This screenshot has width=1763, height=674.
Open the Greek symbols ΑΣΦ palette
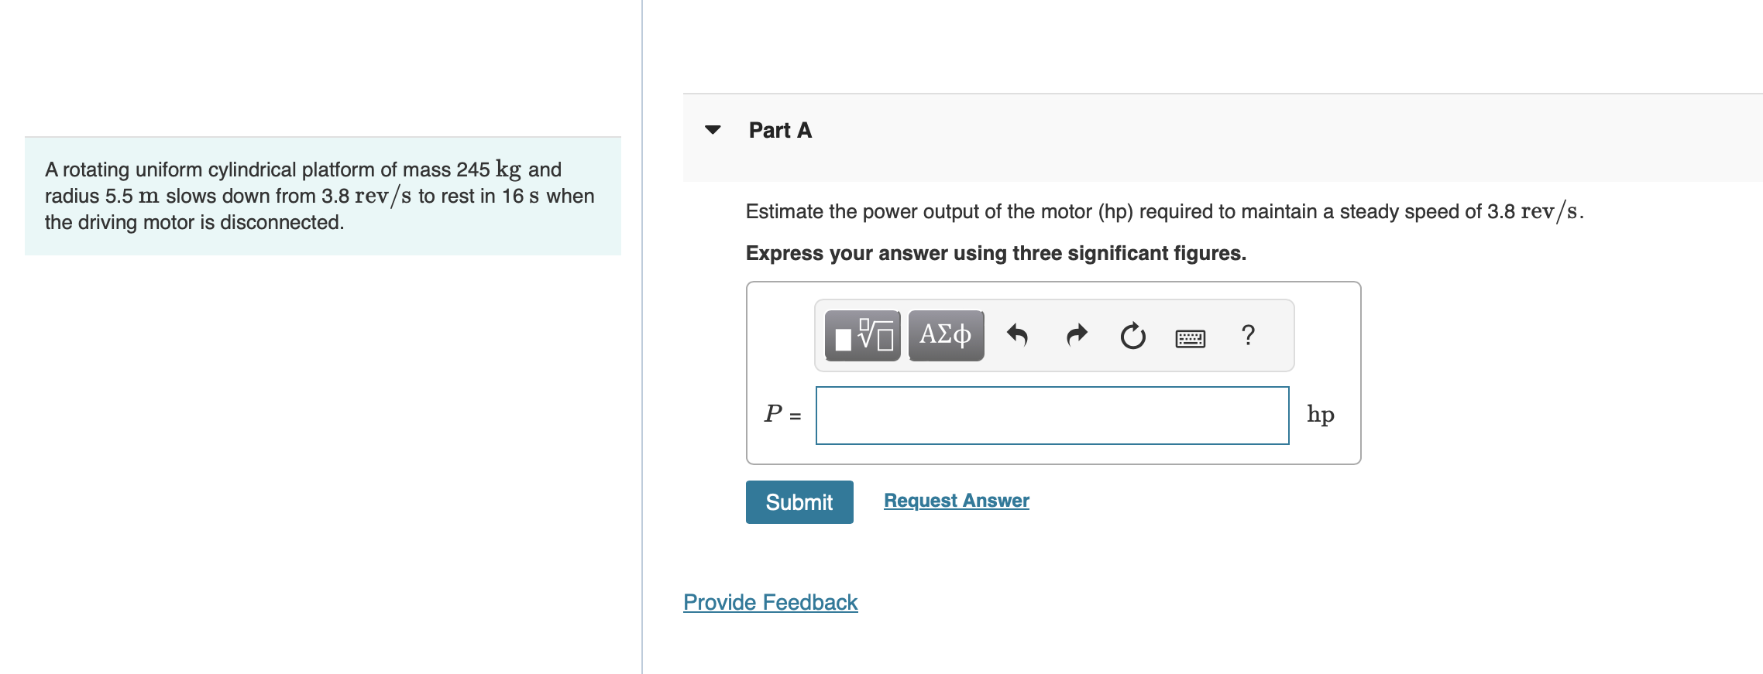click(946, 336)
